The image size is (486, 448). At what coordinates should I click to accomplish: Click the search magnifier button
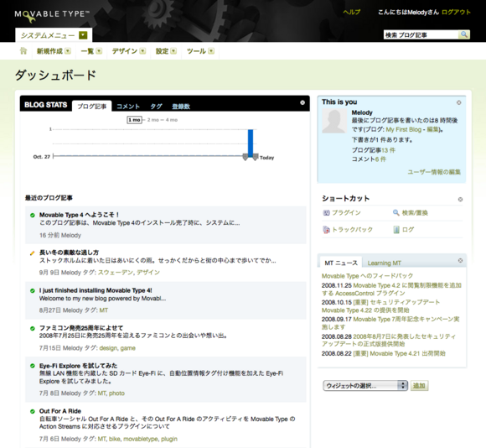464,34
